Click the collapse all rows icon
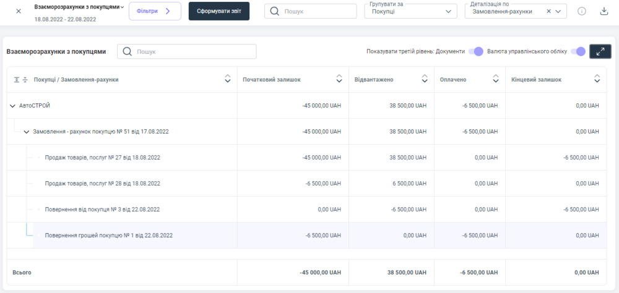The height and width of the screenshot is (293, 619). coord(25,80)
